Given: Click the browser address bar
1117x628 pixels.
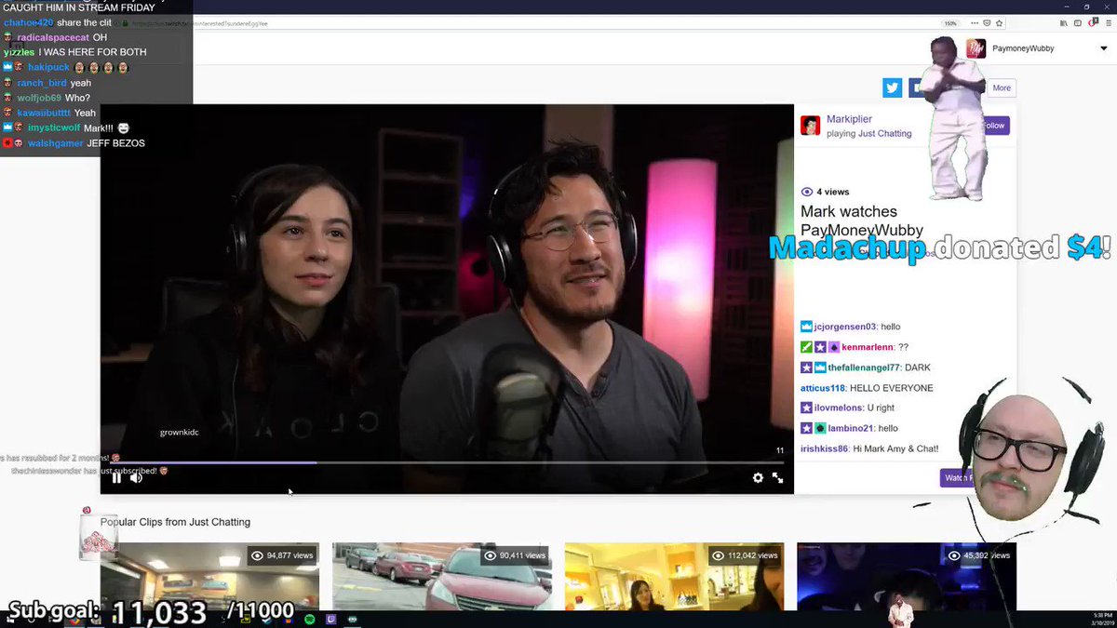Looking at the screenshot, I should (558, 23).
